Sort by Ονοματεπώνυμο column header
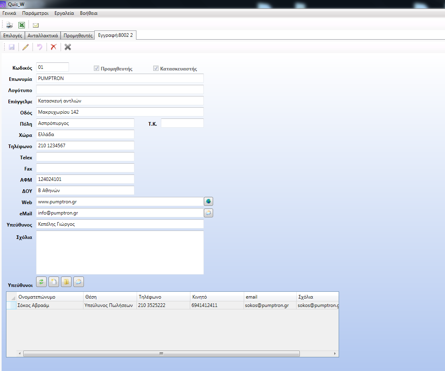Screen dimensions: 445x371 click(50, 297)
